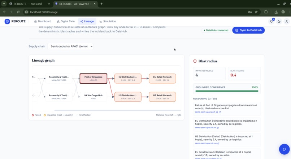This screenshot has height=159, width=291.
Task: Click the REROUTE logo icon
Action: pyautogui.click(x=7, y=21)
